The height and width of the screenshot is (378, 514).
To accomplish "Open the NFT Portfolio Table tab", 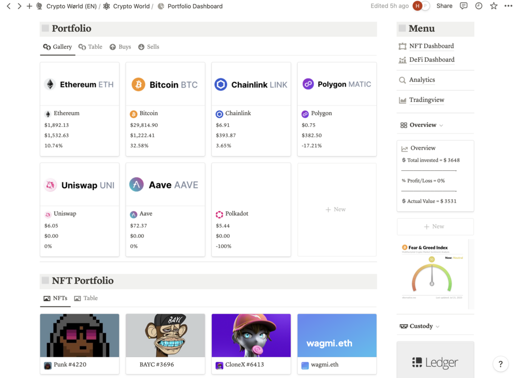I will click(x=86, y=298).
